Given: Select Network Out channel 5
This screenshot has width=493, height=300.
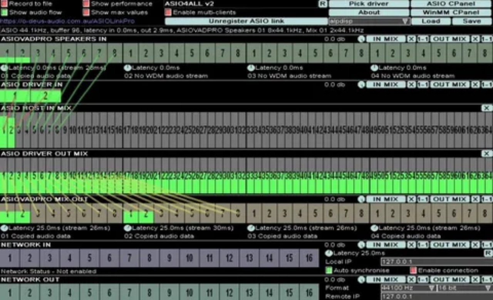Looking at the screenshot, I should [89, 292].
